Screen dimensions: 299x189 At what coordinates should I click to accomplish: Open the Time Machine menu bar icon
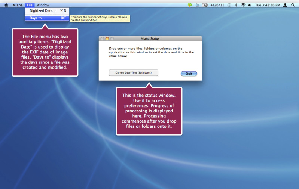pyautogui.click(x=229, y=5)
